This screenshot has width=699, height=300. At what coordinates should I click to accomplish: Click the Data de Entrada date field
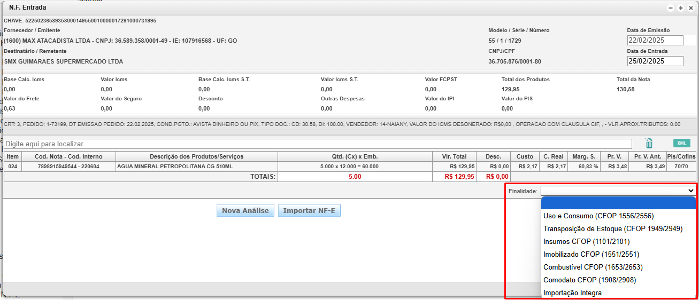655,61
